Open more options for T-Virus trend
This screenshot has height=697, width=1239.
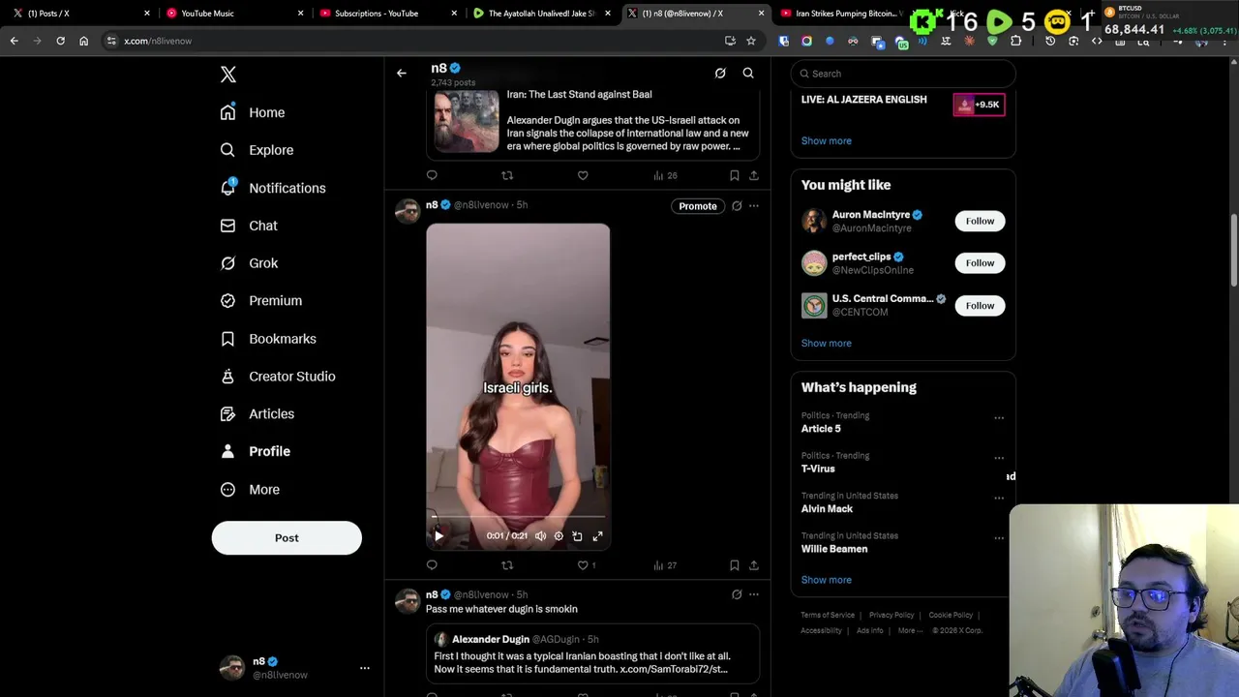click(x=999, y=458)
